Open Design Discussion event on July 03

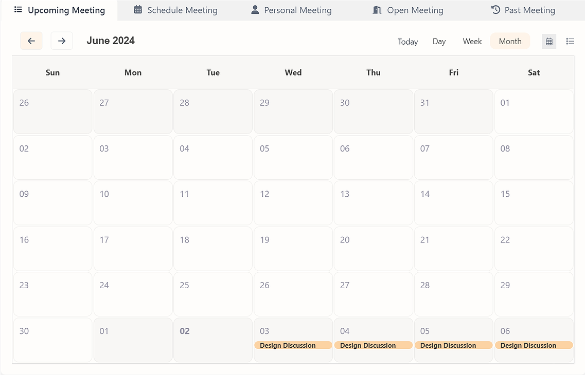pos(293,345)
